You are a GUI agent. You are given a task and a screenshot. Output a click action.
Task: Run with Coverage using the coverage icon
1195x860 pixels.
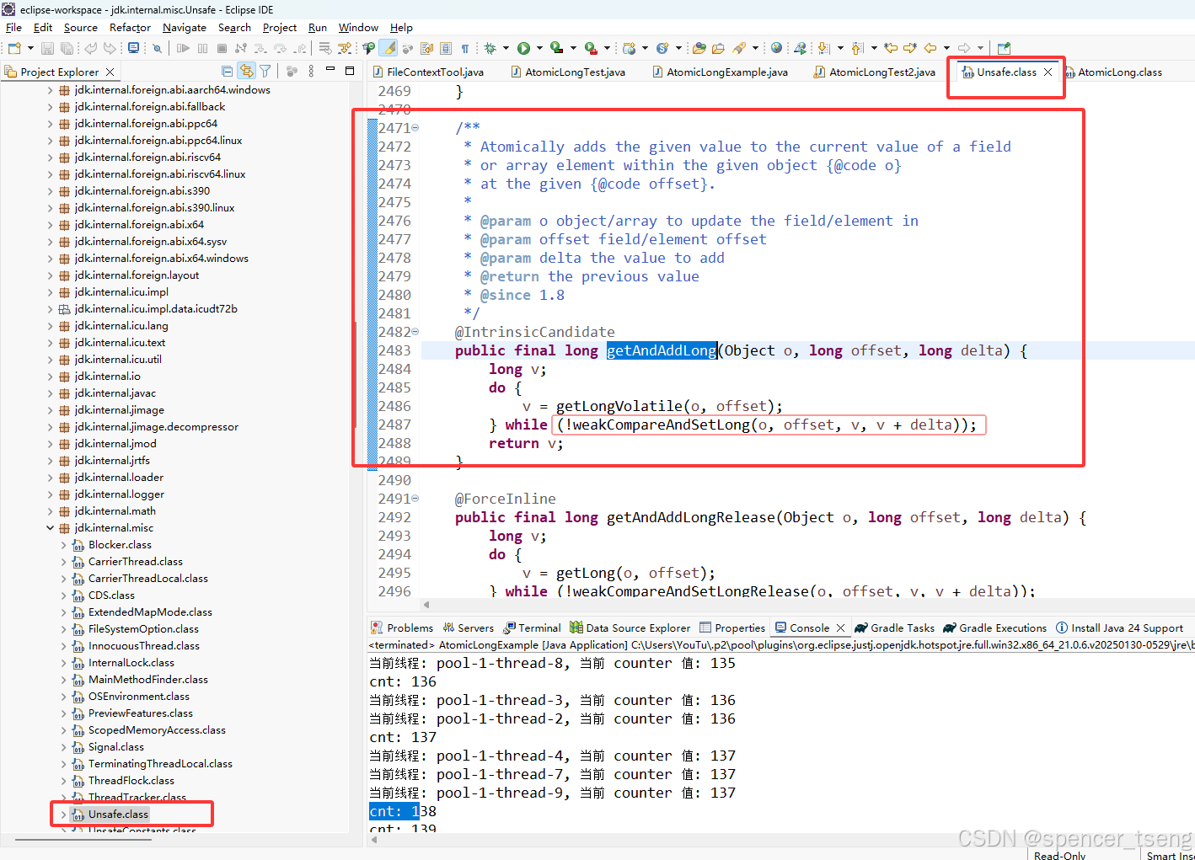click(x=555, y=48)
